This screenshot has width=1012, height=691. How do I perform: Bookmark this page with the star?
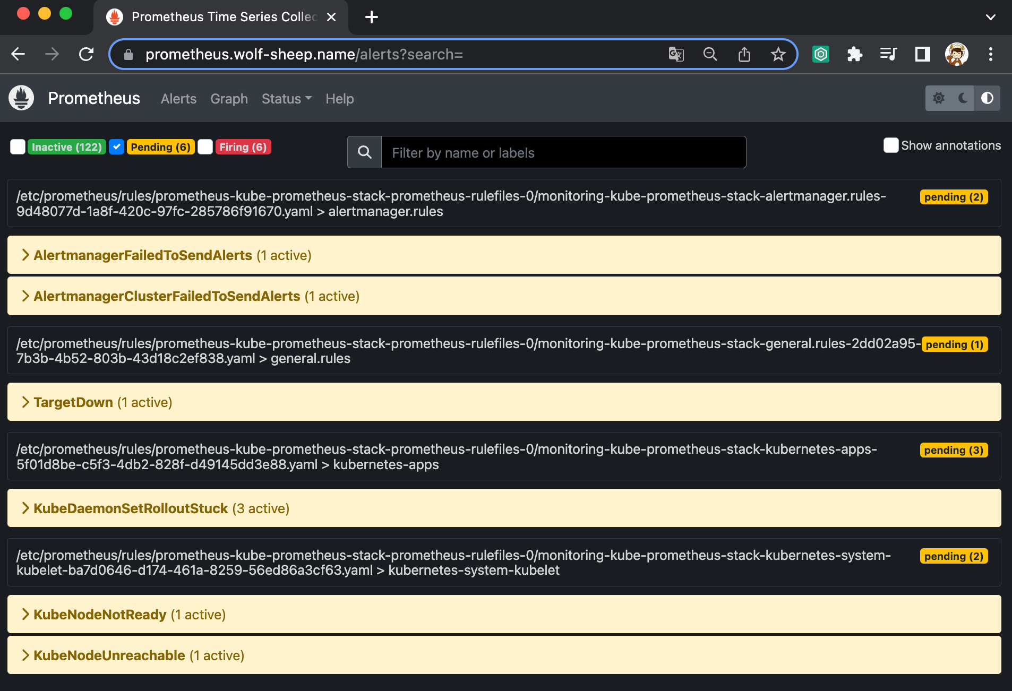coord(778,54)
